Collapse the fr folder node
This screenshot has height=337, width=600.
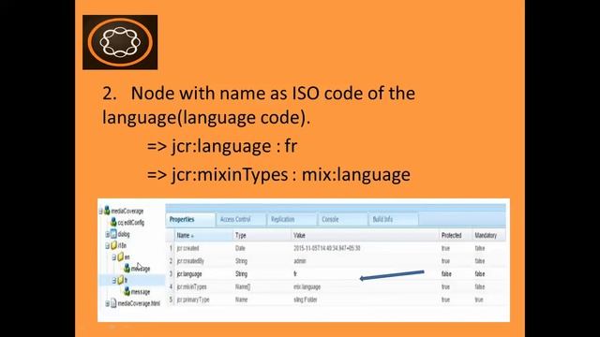click(114, 281)
